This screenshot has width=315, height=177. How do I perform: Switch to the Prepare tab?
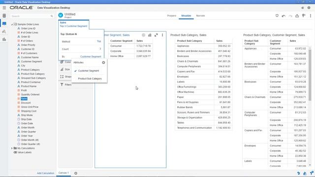pyautogui.click(x=172, y=16)
